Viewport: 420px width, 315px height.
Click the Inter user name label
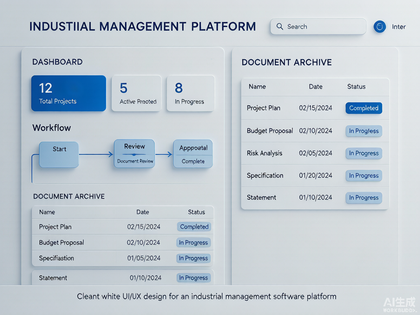[x=399, y=27]
